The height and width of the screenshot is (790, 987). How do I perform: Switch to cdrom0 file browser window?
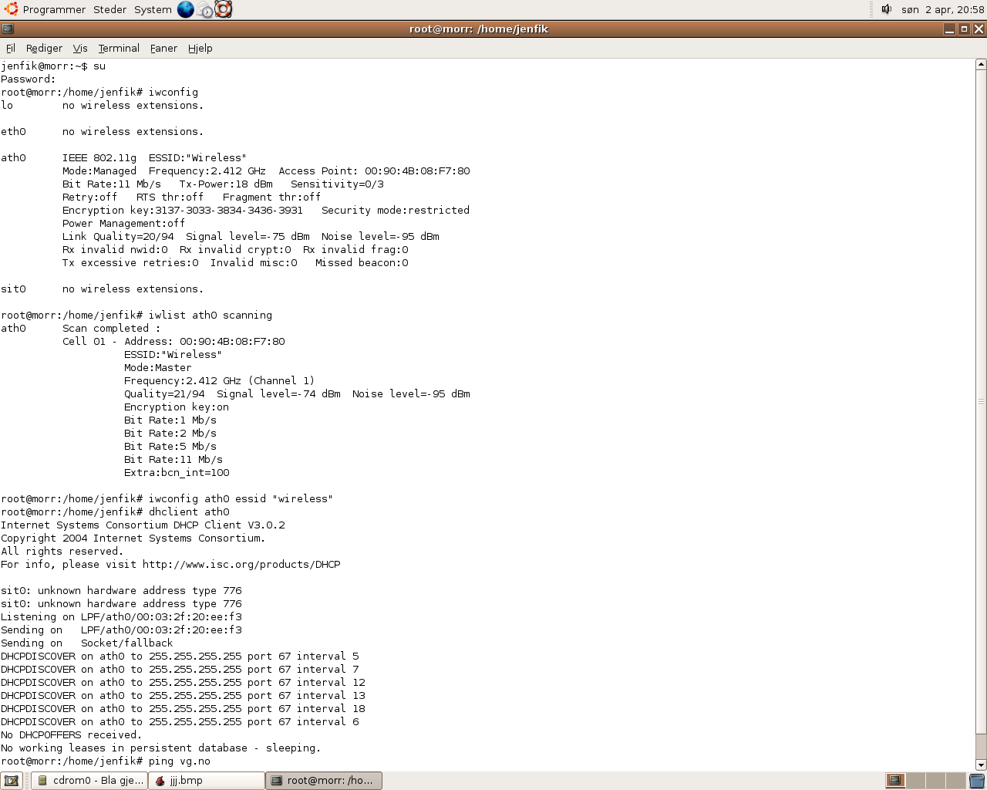(x=89, y=781)
